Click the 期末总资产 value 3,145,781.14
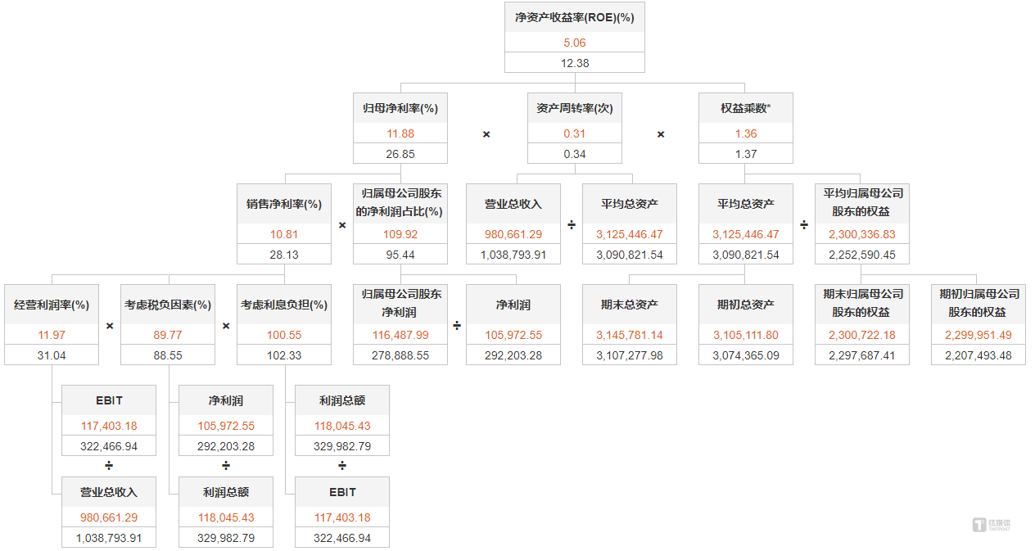 [x=629, y=335]
